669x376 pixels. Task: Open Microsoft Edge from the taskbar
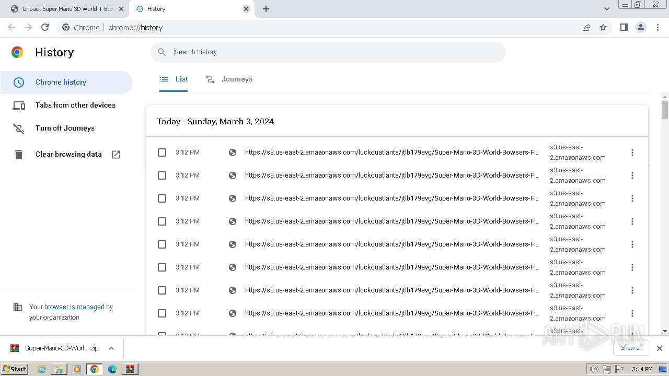coord(112,369)
